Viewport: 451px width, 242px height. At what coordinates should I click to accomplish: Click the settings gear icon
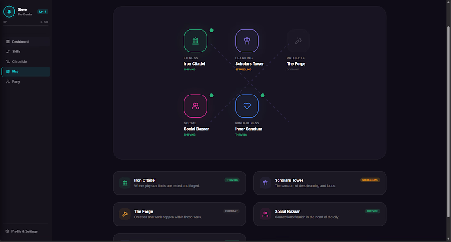(x=7, y=231)
